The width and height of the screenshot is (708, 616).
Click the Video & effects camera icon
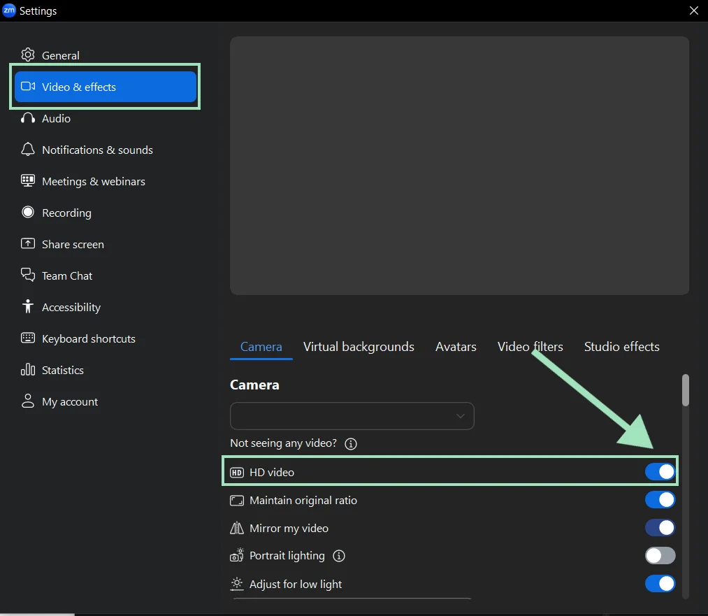pyautogui.click(x=28, y=86)
